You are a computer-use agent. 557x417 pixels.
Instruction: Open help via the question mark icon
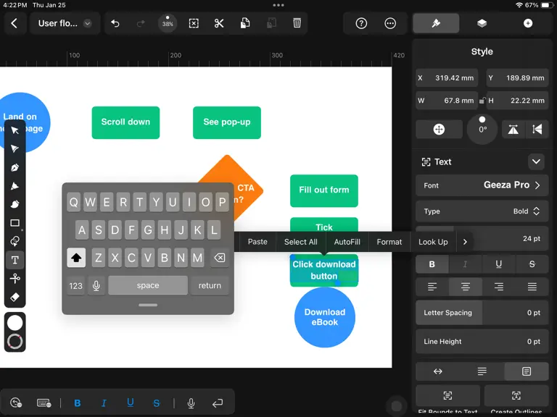tap(361, 23)
